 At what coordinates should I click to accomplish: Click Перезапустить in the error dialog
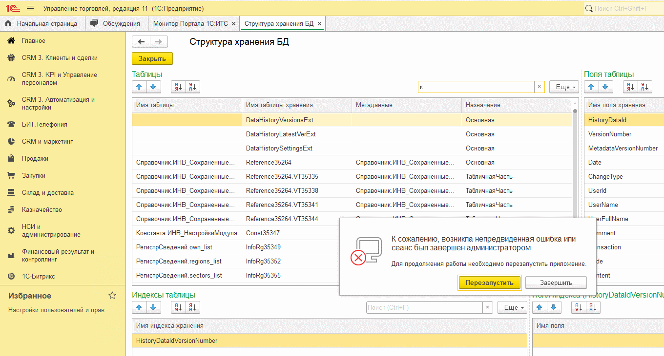490,282
